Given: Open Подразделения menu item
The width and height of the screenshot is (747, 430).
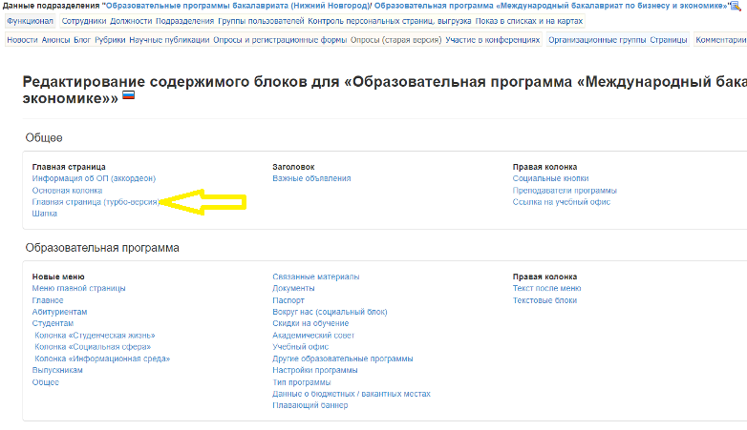Looking at the screenshot, I should point(185,21).
